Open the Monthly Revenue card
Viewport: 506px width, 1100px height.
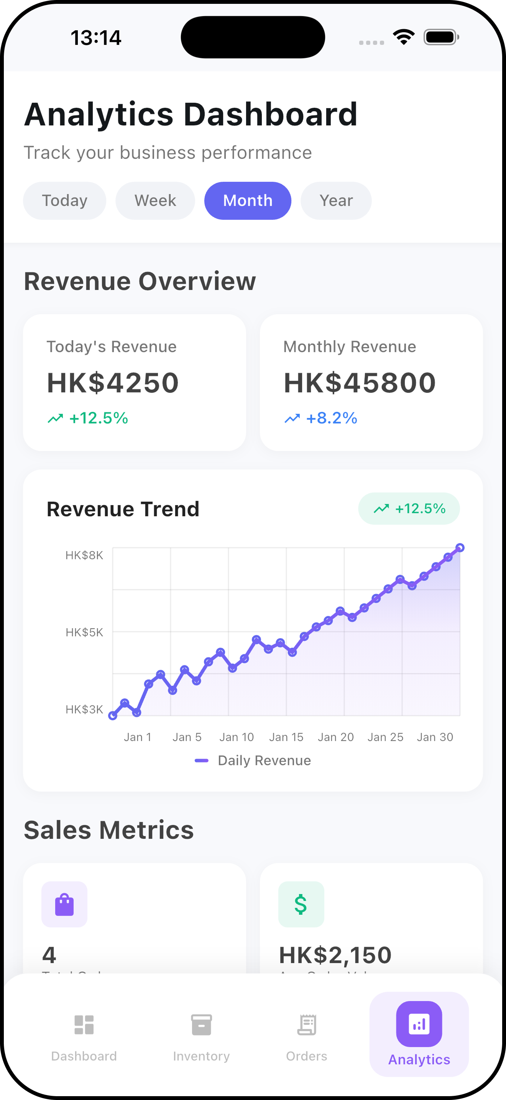[x=371, y=382]
